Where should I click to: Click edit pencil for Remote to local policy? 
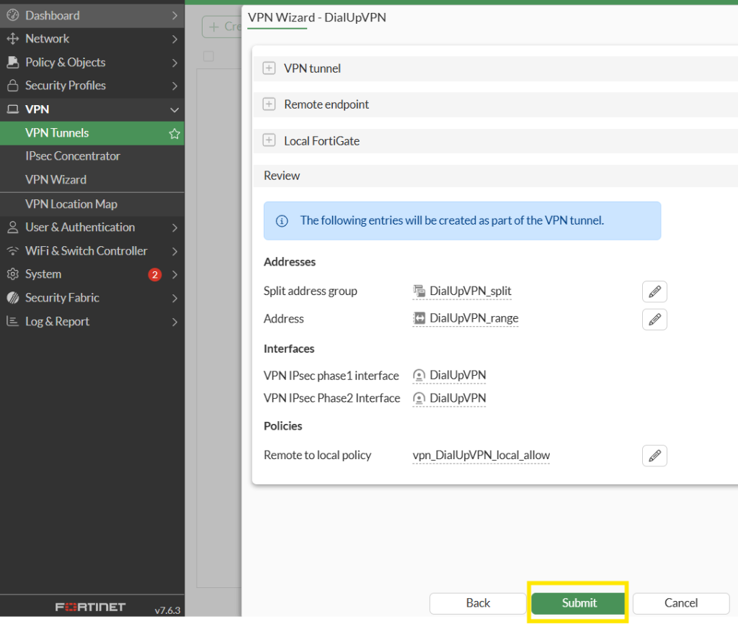pyautogui.click(x=654, y=456)
